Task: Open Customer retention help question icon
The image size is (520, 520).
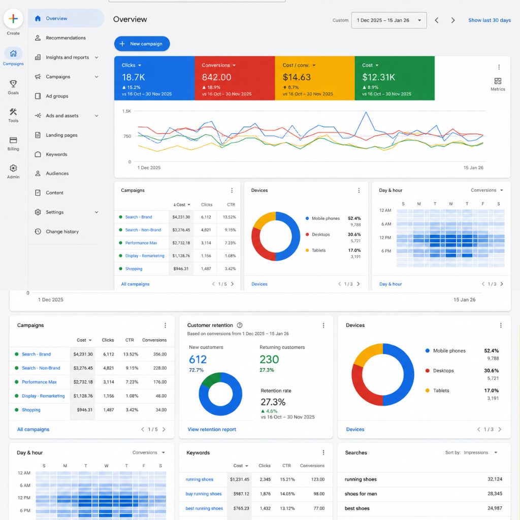Action: tap(240, 326)
